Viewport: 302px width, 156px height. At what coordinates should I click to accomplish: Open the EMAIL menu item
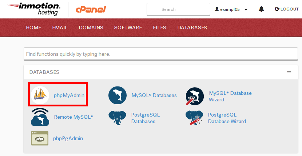point(60,28)
